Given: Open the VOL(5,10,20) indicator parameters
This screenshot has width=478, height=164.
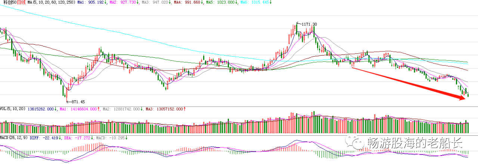Looking at the screenshot, I should 13,109.
